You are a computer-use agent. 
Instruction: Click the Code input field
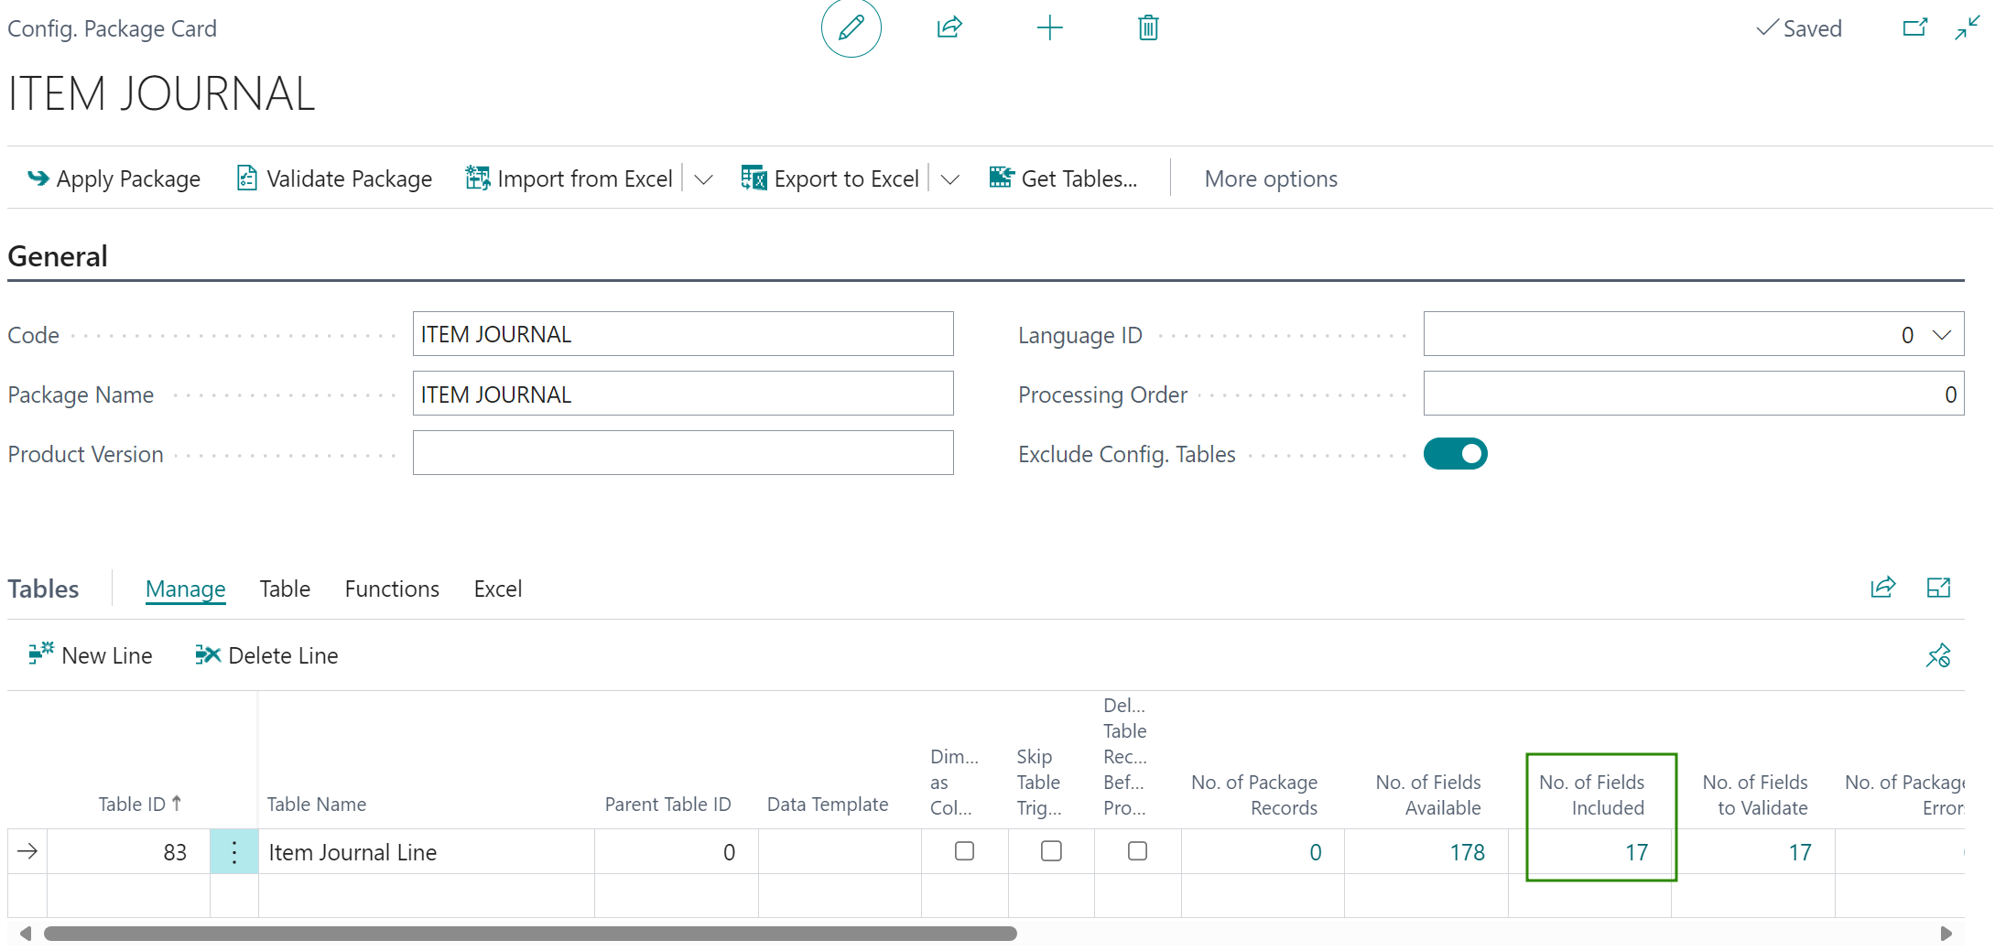683,334
